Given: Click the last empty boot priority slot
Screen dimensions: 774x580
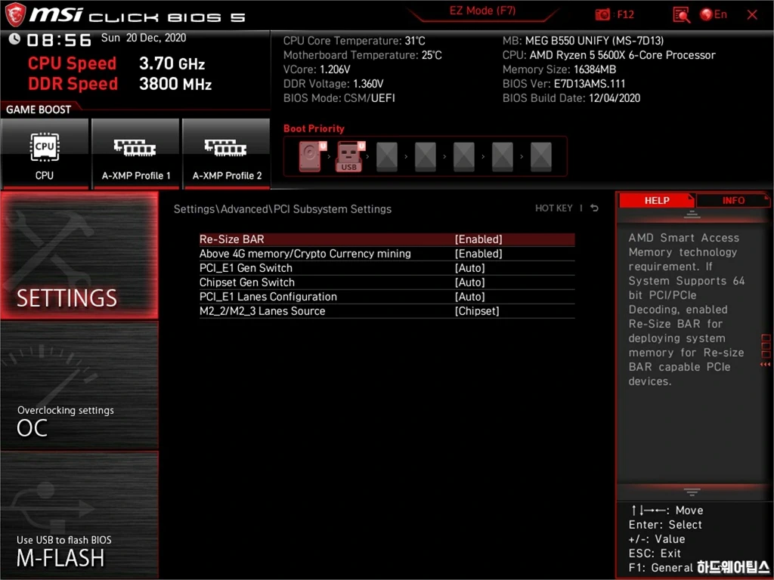Looking at the screenshot, I should pos(541,157).
